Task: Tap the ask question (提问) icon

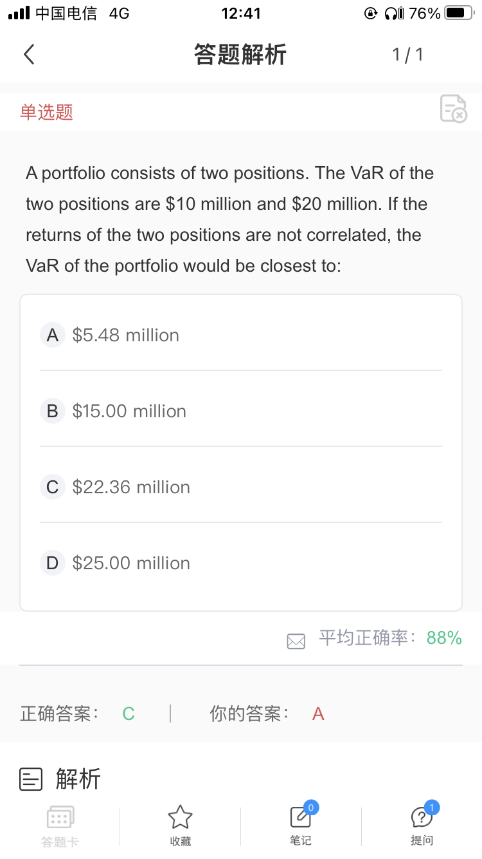Action: click(422, 817)
